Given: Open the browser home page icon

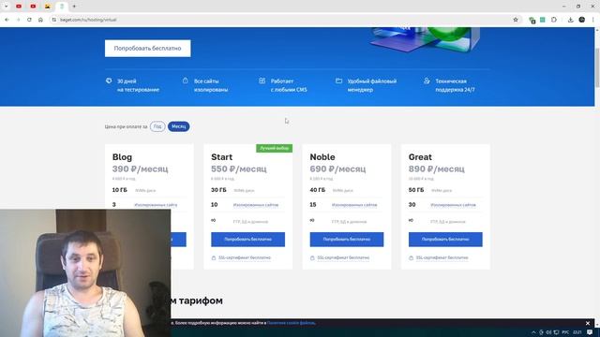Looking at the screenshot, I should 40,20.
